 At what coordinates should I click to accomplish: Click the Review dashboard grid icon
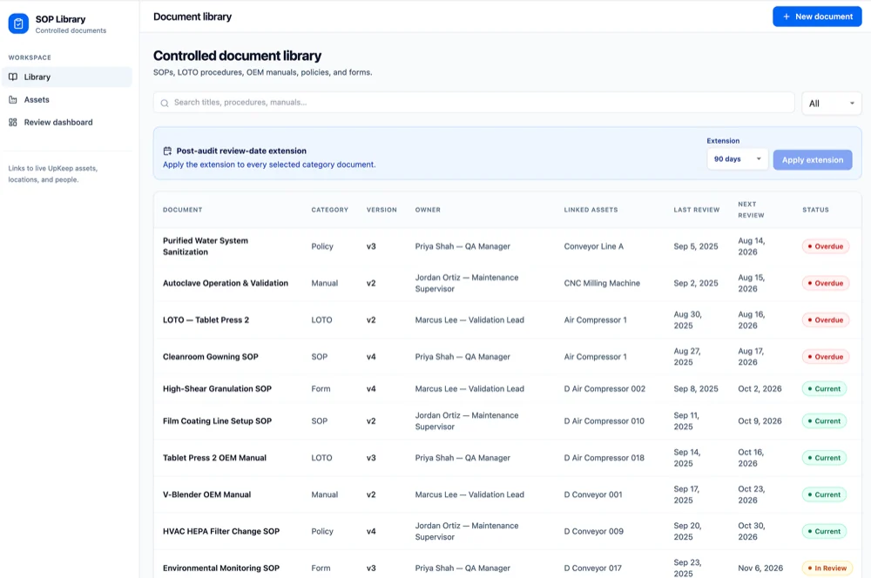click(13, 122)
